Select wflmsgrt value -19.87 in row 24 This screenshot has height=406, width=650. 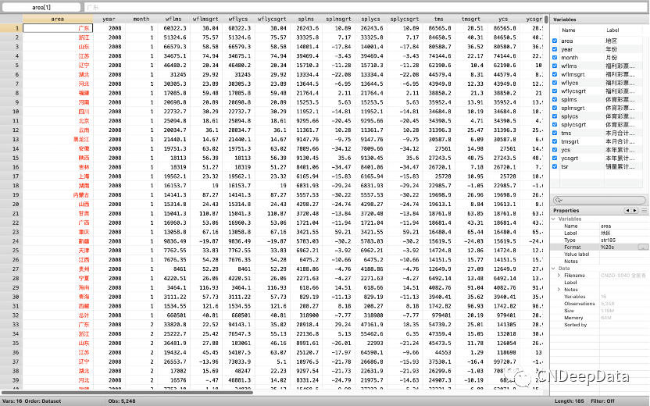[x=205, y=241]
